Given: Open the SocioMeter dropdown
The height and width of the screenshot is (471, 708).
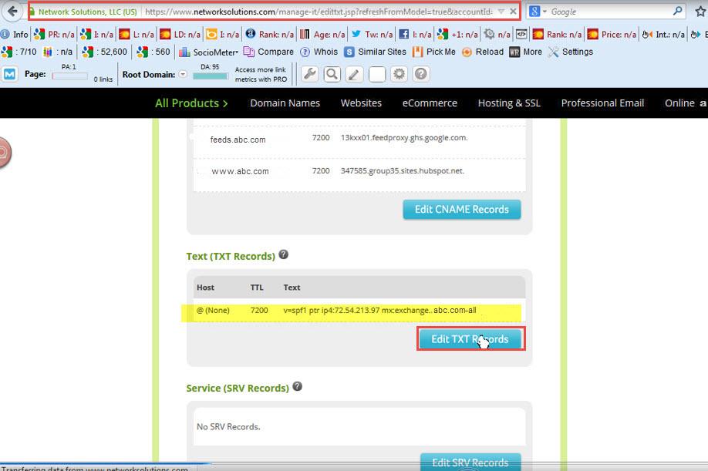Looking at the screenshot, I should pyautogui.click(x=208, y=52).
